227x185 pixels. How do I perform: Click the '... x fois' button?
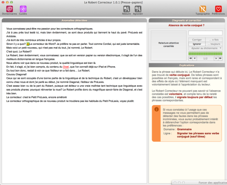pyautogui.click(x=214, y=39)
